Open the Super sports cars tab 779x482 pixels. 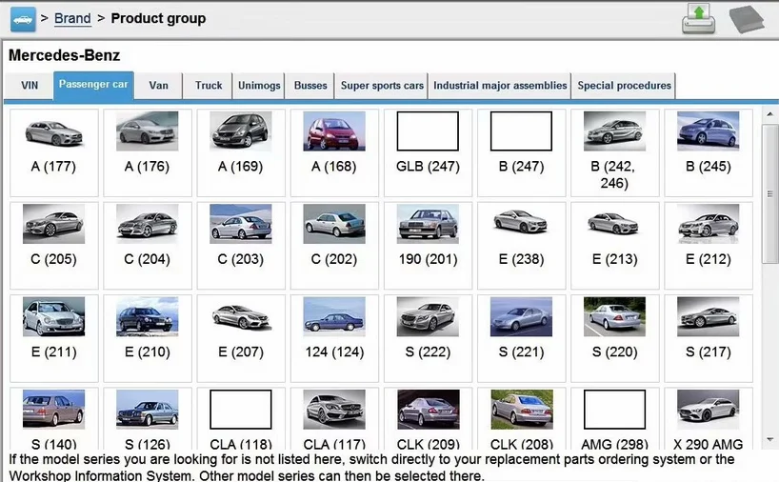coord(382,86)
